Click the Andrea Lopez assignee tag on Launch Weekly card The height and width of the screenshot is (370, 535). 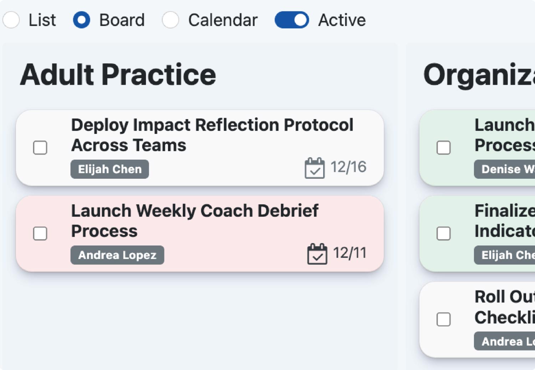click(x=117, y=255)
